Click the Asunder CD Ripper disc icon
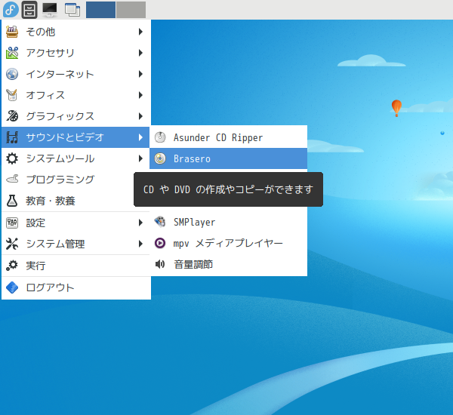Image resolution: width=453 pixels, height=415 pixels. tap(160, 137)
